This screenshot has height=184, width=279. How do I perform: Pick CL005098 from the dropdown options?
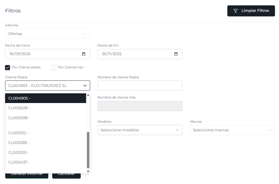coord(45,118)
